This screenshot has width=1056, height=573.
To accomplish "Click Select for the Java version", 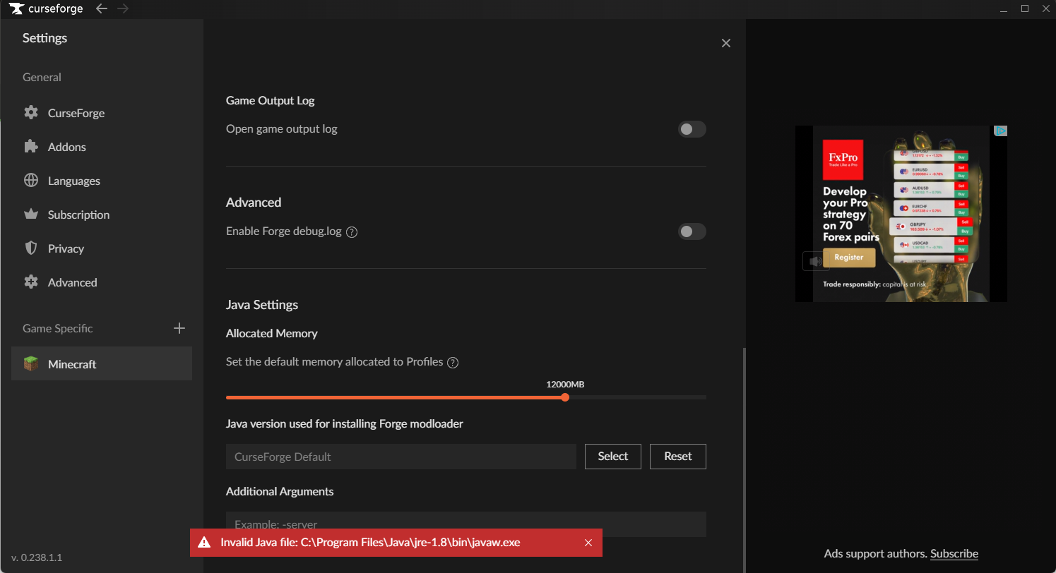I will point(613,457).
